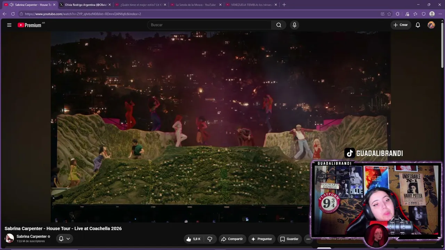Click the '5,8 K' like count

(197, 239)
